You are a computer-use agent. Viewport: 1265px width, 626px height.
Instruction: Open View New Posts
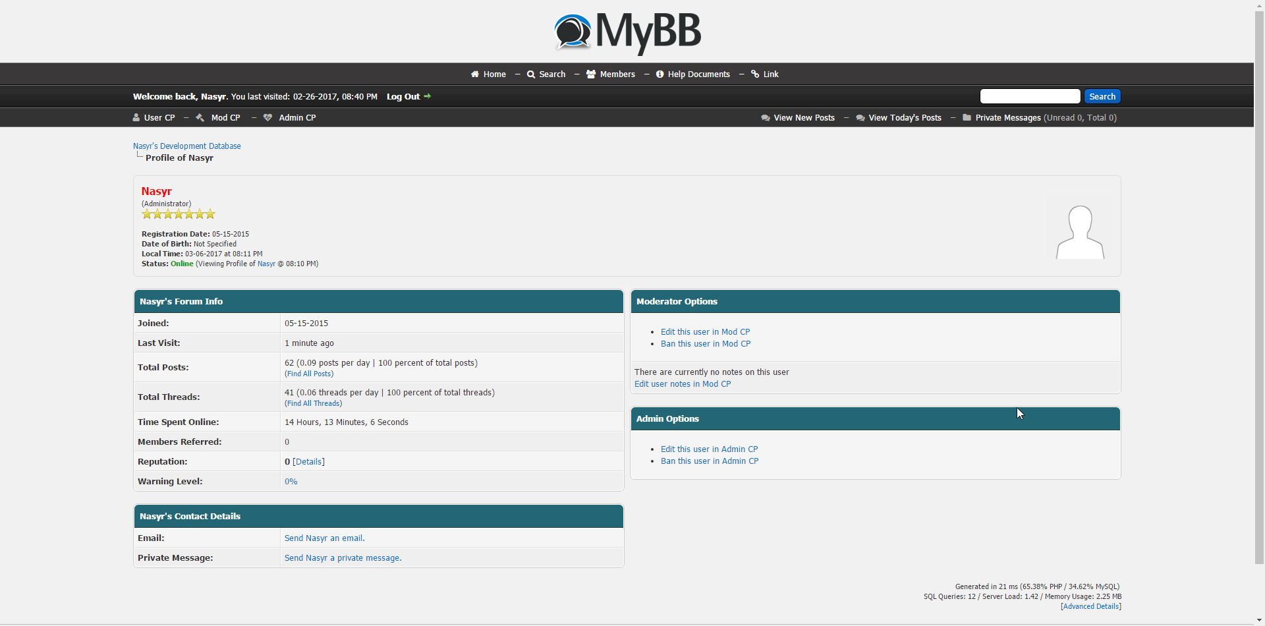coord(804,118)
